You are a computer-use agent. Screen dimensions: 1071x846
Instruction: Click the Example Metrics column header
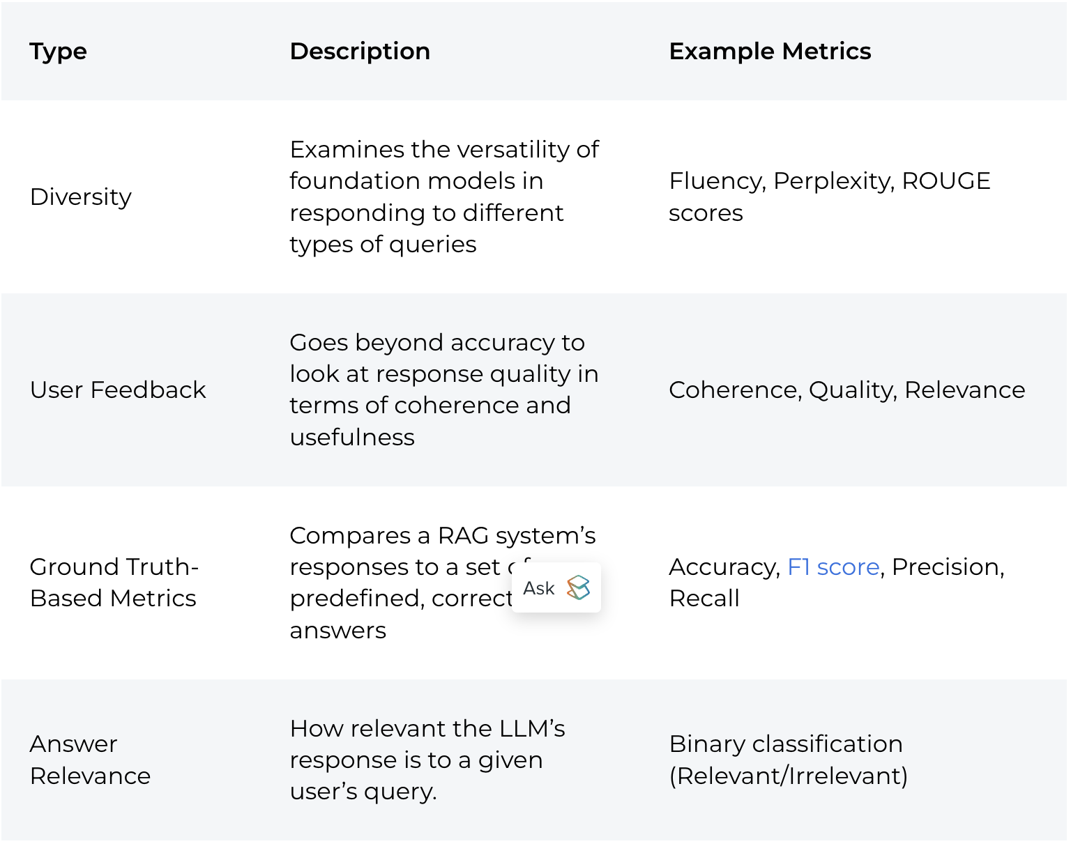click(770, 52)
